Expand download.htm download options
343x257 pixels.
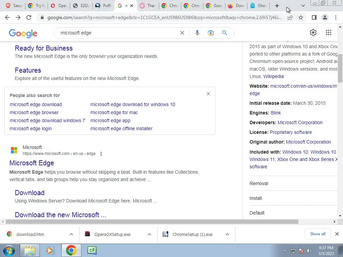[71, 234]
